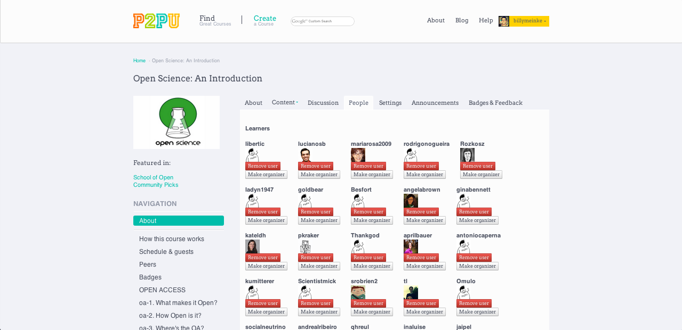This screenshot has height=330, width=682.
Task: Click Find Great Courses
Action: pyautogui.click(x=215, y=20)
